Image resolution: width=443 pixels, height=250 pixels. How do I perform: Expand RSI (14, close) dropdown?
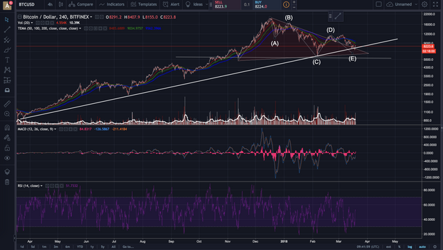coord(42,186)
